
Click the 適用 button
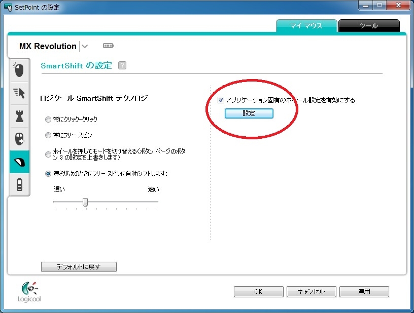364,292
